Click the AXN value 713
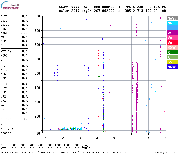The height and width of the screenshot is (154, 180). (140, 11)
